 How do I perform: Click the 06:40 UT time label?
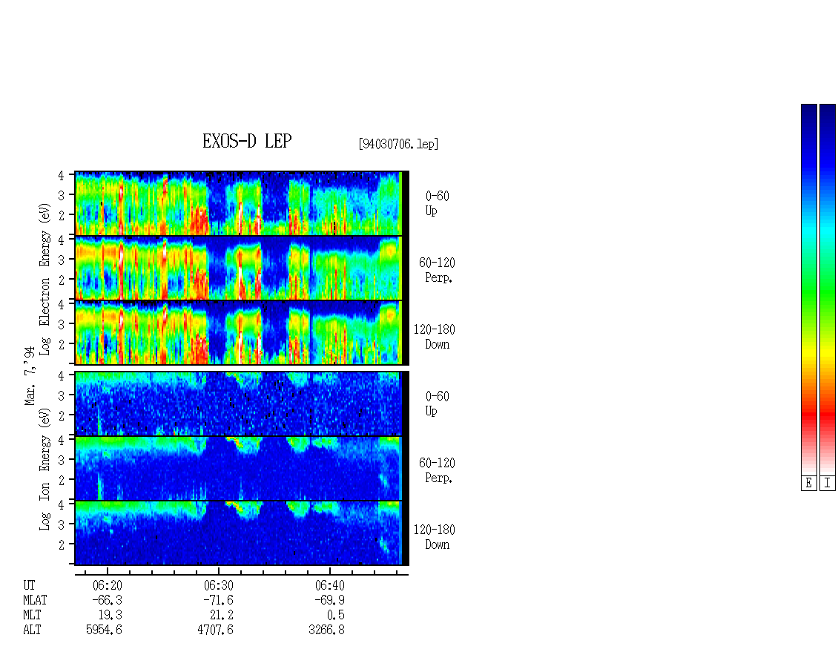coord(330,585)
